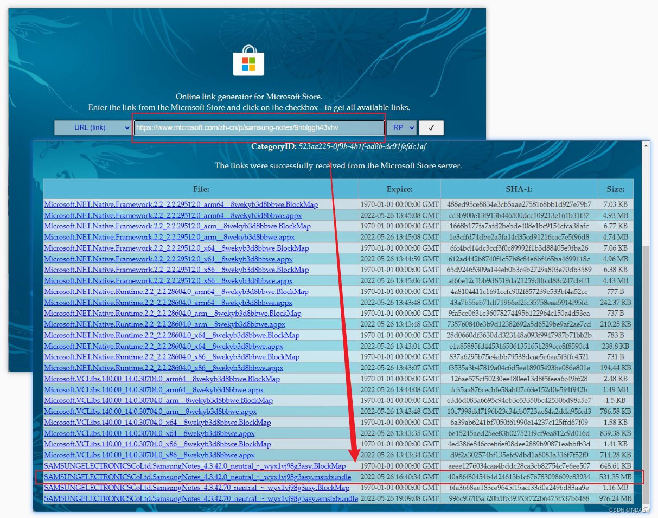This screenshot has width=658, height=518.
Task: Open SamsungNotes 4.3.42.70 BlockMap link
Action: pyautogui.click(x=197, y=488)
